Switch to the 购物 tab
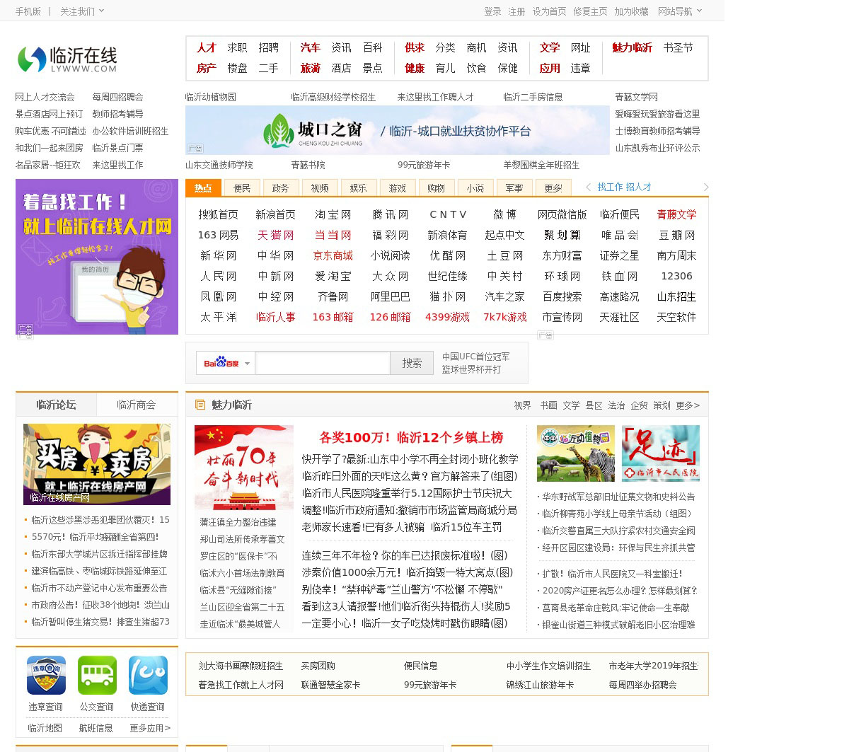Image resolution: width=849 pixels, height=752 pixels. pos(437,188)
